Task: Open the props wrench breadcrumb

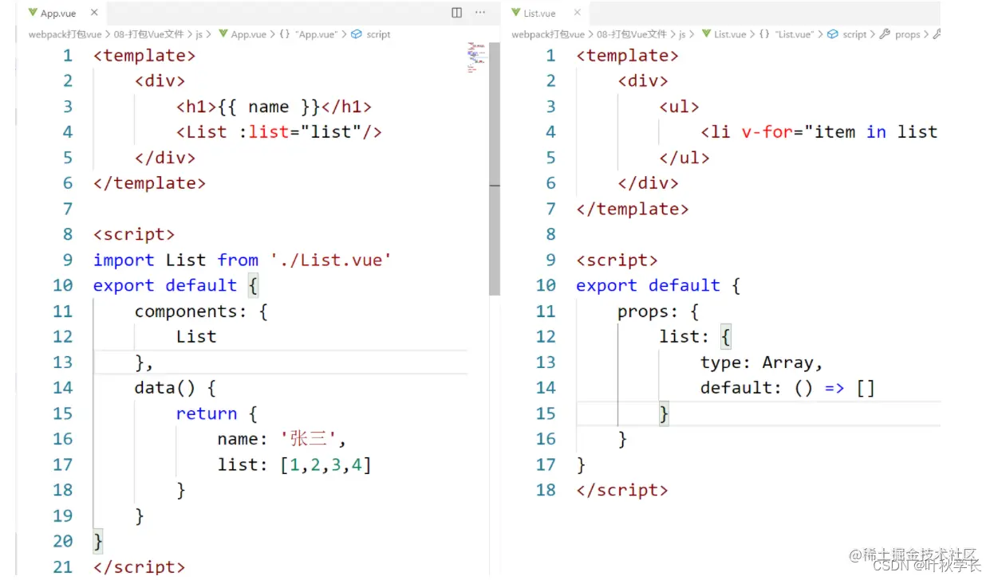Action: tap(900, 34)
